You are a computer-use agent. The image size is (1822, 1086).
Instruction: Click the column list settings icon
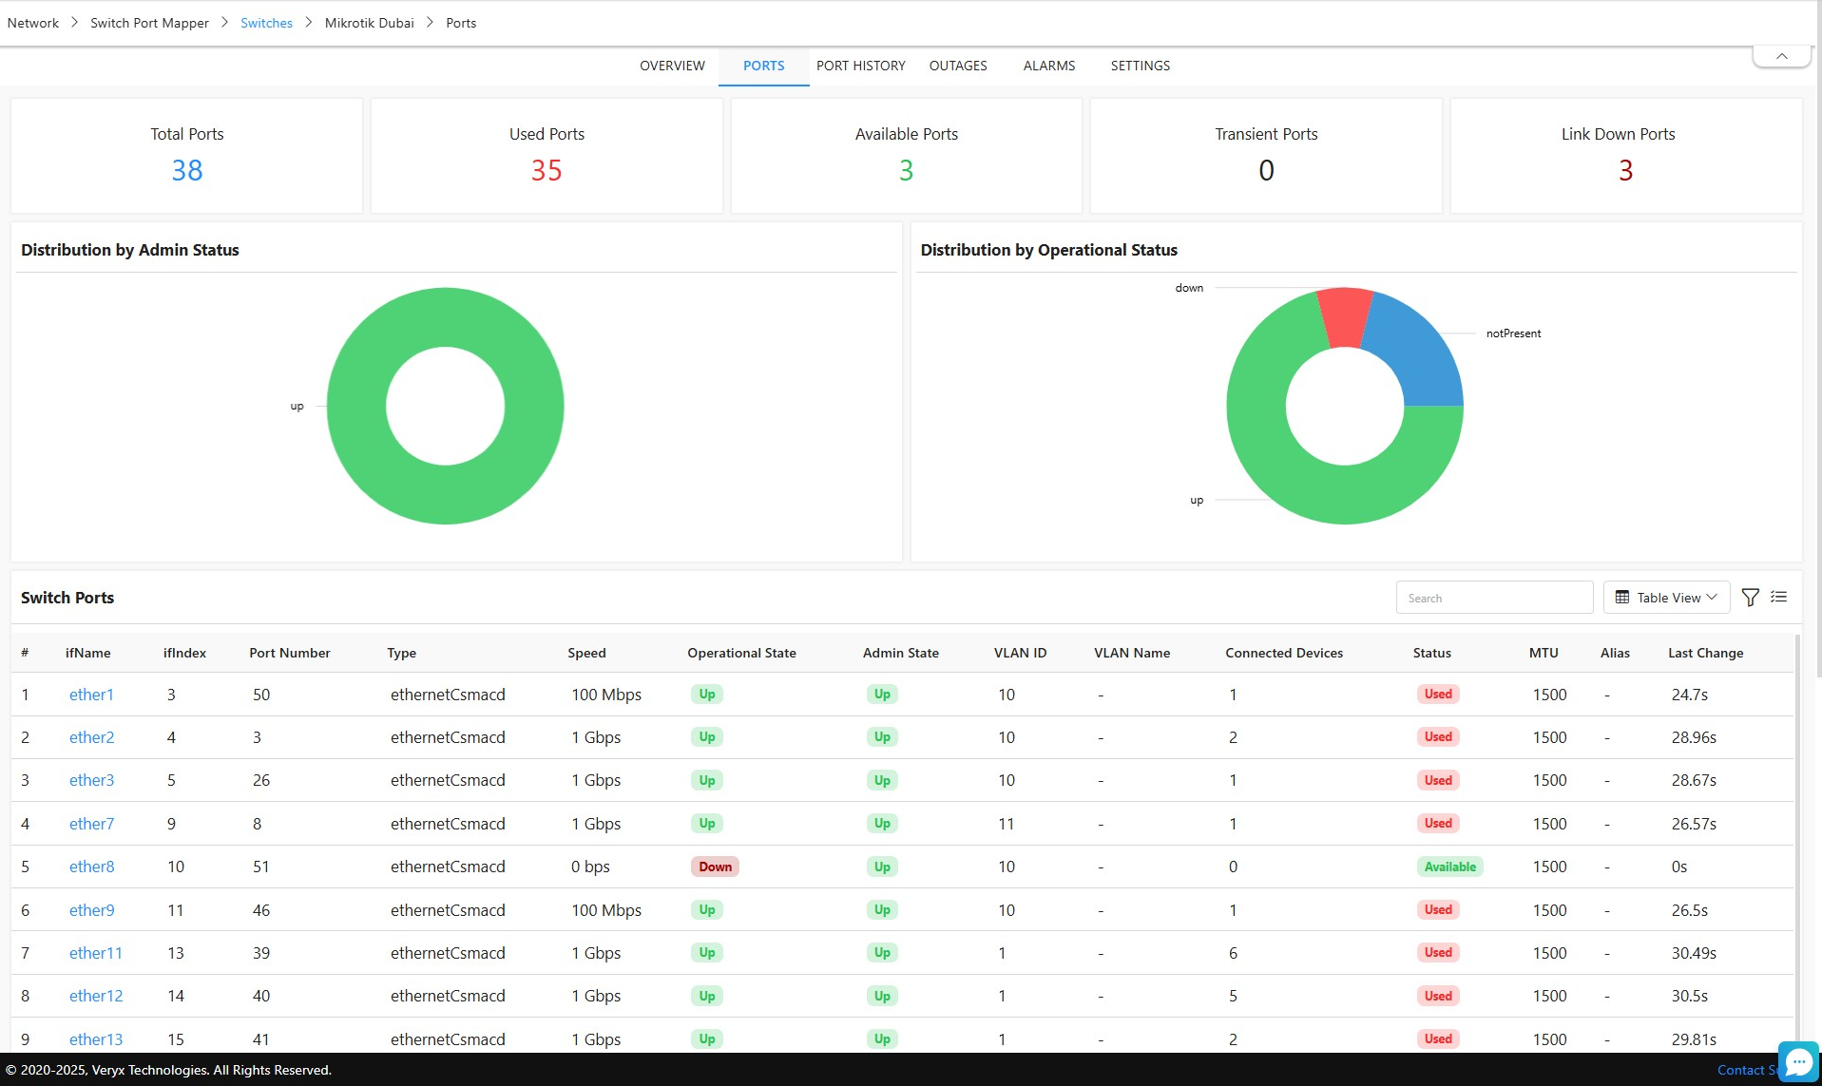point(1779,598)
